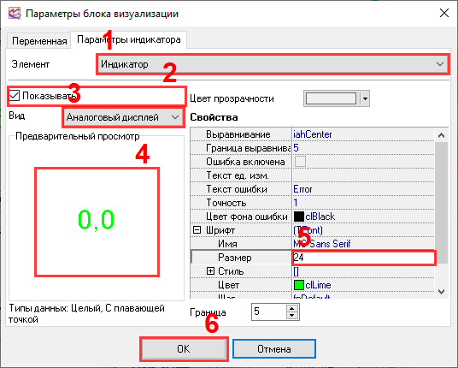Toggle the Показывать checkbox

coord(14,96)
